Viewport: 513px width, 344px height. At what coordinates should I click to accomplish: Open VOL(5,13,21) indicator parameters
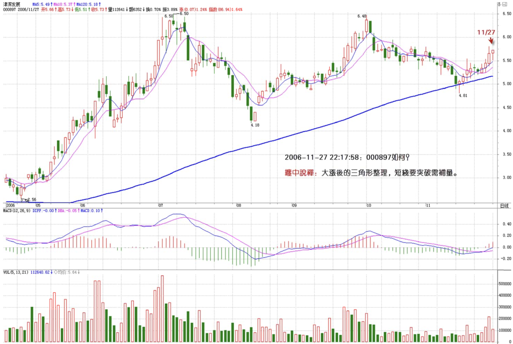tap(16, 272)
